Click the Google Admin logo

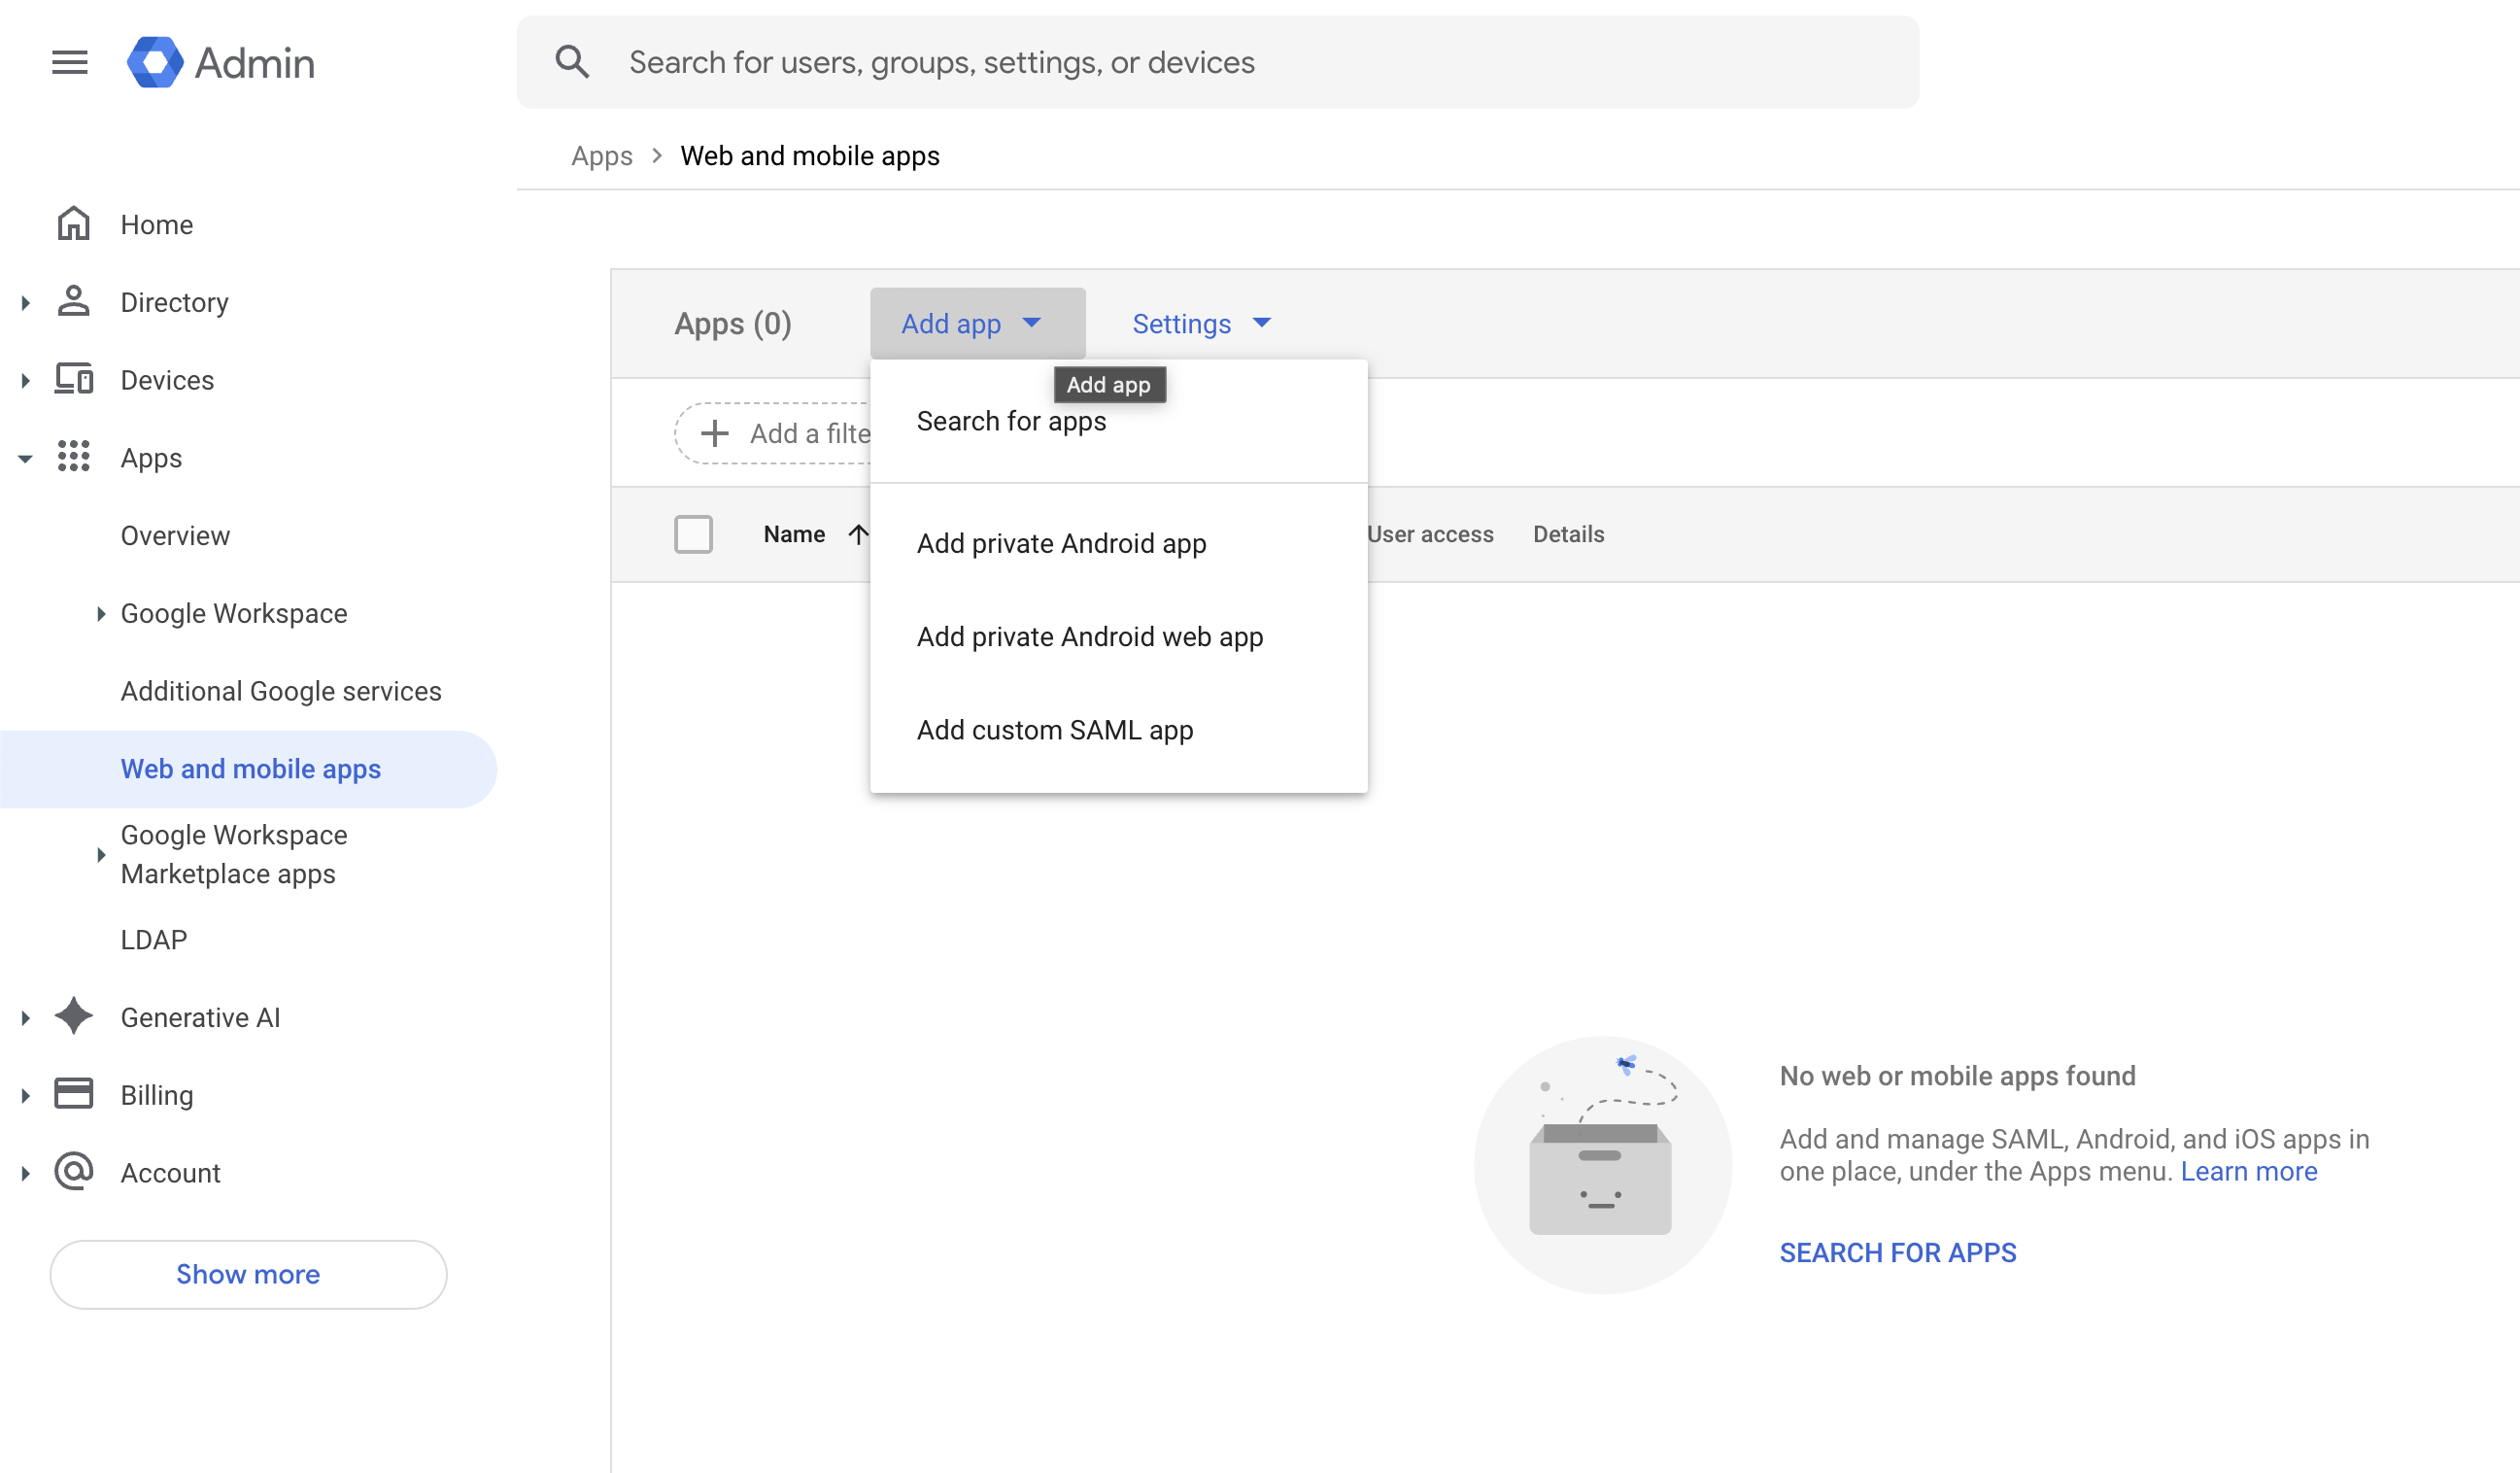[x=220, y=62]
